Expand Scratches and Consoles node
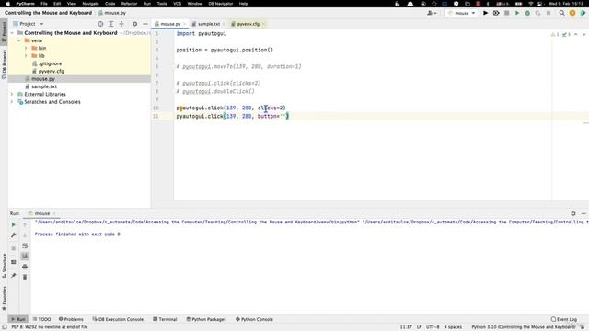This screenshot has width=589, height=331. click(x=12, y=102)
